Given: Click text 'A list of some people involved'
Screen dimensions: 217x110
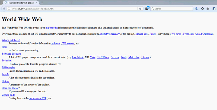Looking at the screenshot, I should 24,78.
